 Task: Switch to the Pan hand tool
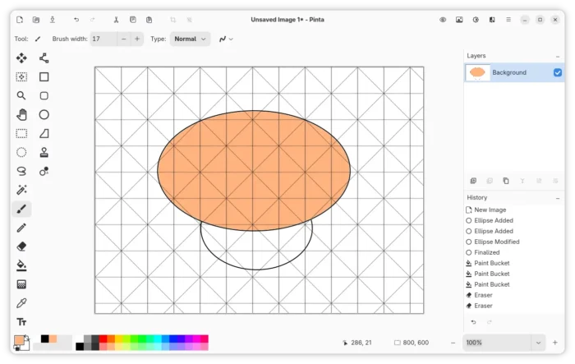tap(21, 114)
